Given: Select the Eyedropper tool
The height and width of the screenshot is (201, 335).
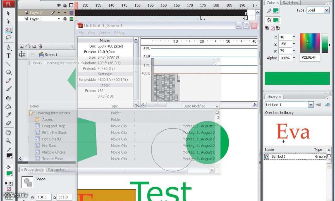Looking at the screenshot, I should (x=8, y=115).
